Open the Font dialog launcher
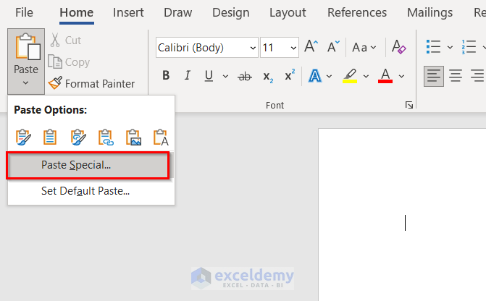The width and height of the screenshot is (486, 301). 409,106
